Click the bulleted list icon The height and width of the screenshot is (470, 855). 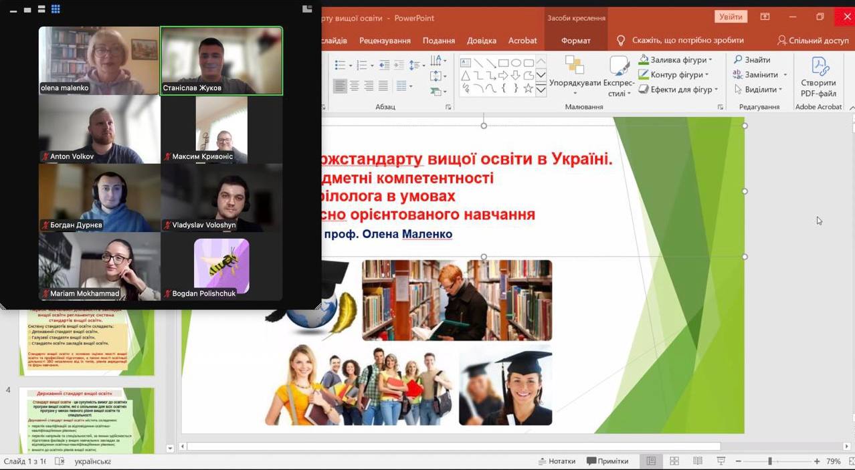340,65
